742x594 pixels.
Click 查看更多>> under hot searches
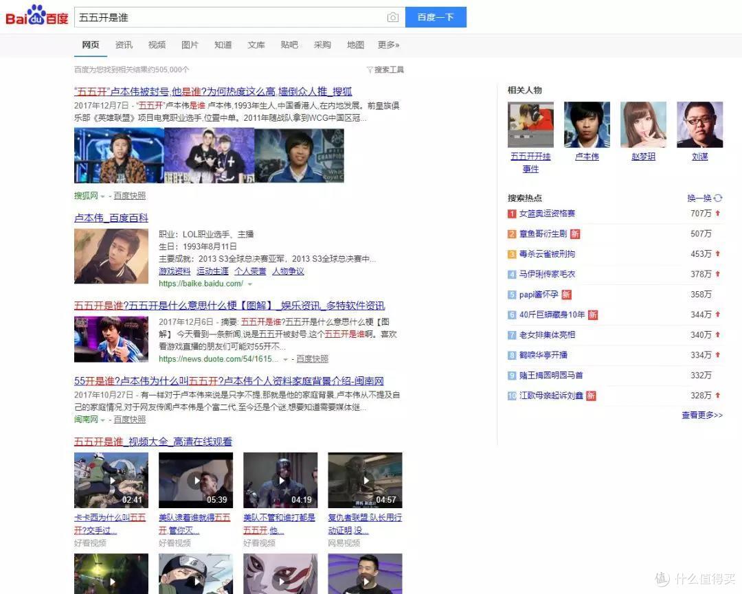(x=702, y=415)
